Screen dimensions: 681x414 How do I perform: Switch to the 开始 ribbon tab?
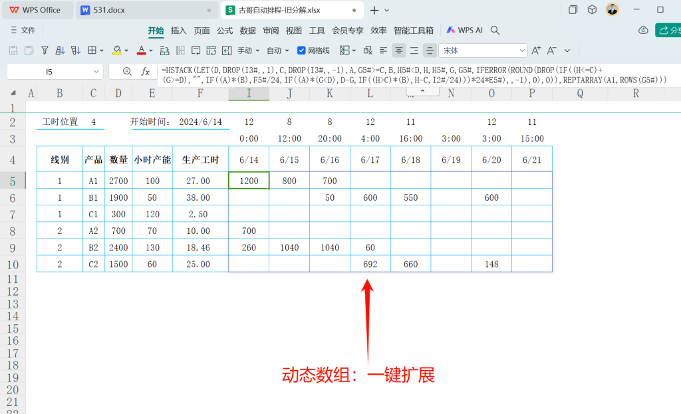coord(156,31)
